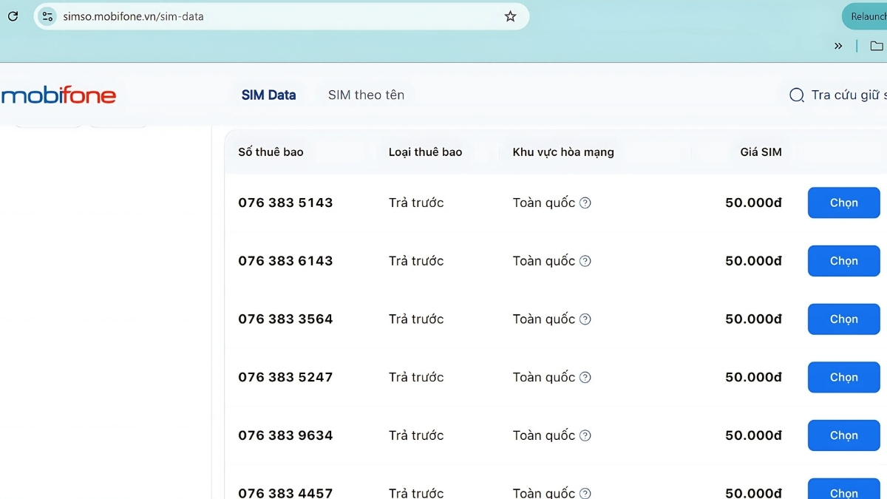Screen dimensions: 887x499
Task: Expand the hidden bookmarks chevron
Action: [x=838, y=46]
